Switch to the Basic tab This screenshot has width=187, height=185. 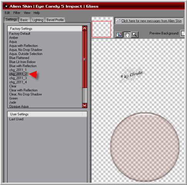[x=24, y=20]
